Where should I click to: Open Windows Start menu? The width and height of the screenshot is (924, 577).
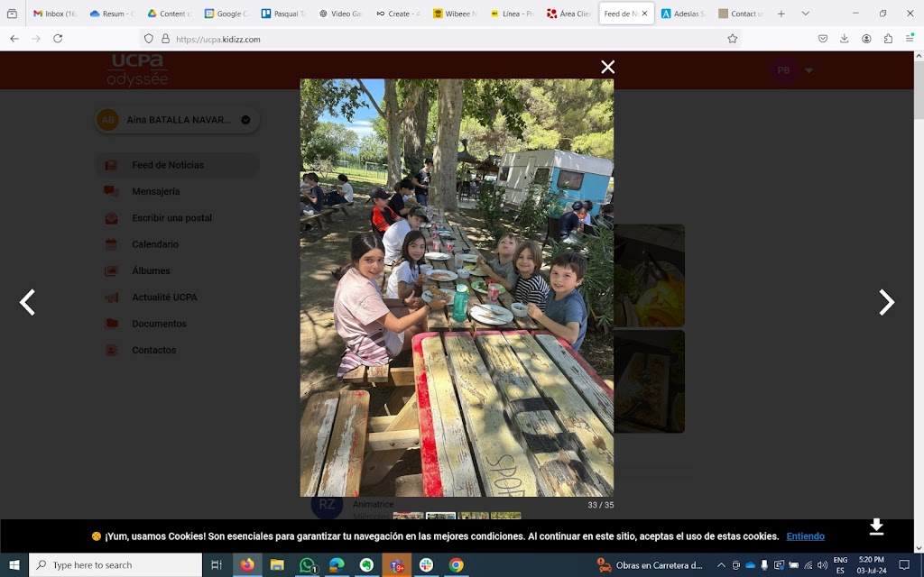[14, 565]
